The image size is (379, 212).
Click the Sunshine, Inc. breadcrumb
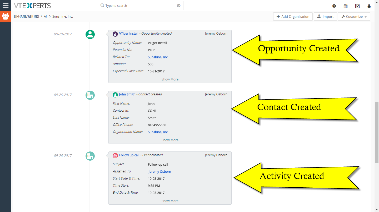coord(63,17)
